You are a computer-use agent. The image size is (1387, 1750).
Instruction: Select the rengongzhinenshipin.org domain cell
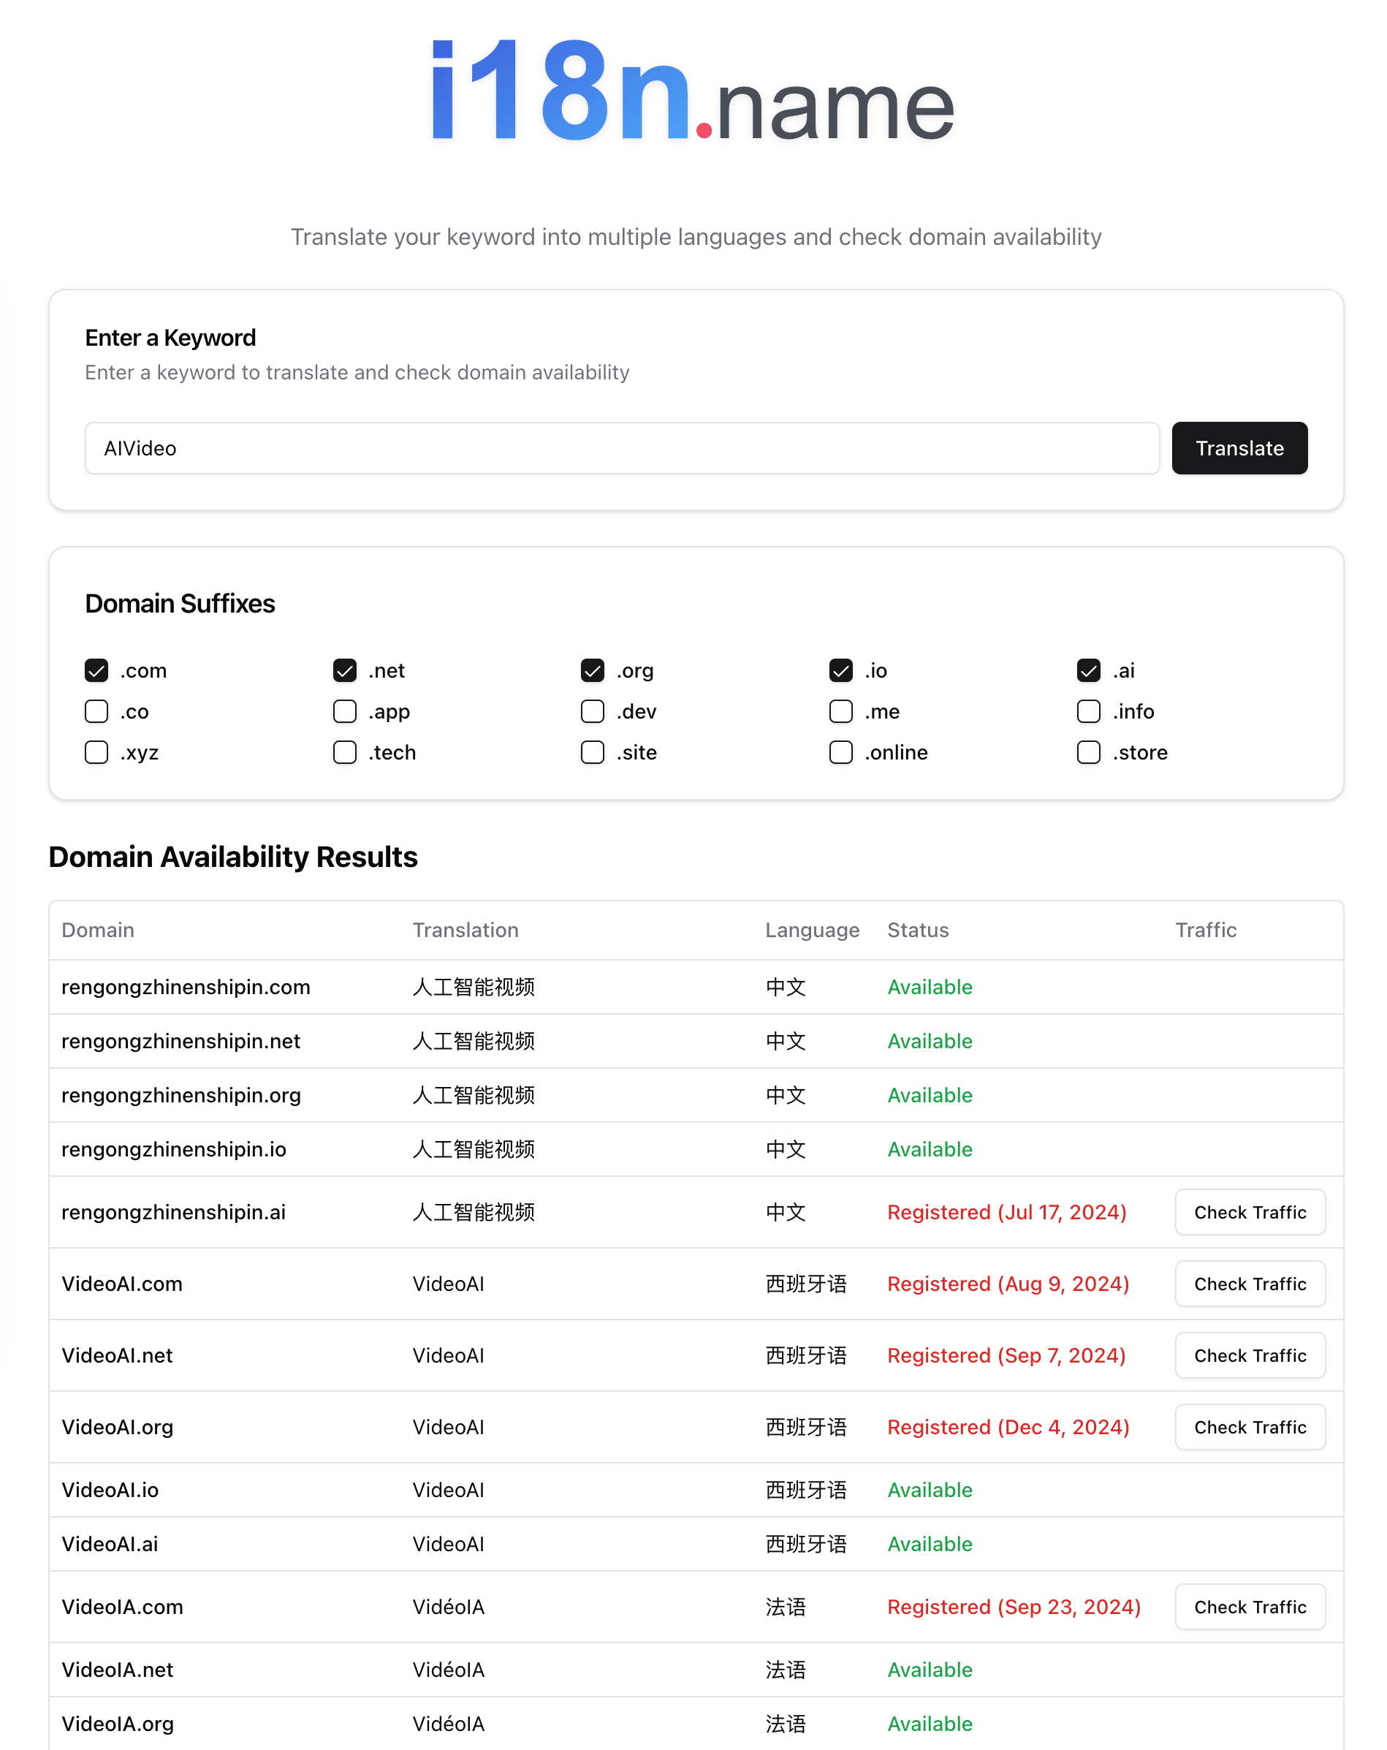pos(181,1096)
